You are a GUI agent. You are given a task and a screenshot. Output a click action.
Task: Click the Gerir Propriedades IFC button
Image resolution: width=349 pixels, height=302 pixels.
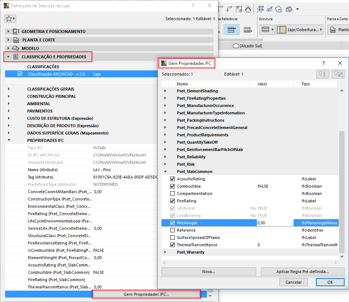[146, 295]
